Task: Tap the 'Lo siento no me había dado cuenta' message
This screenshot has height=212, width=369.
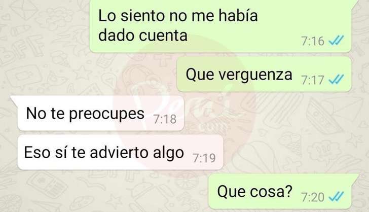Action: tap(220, 26)
